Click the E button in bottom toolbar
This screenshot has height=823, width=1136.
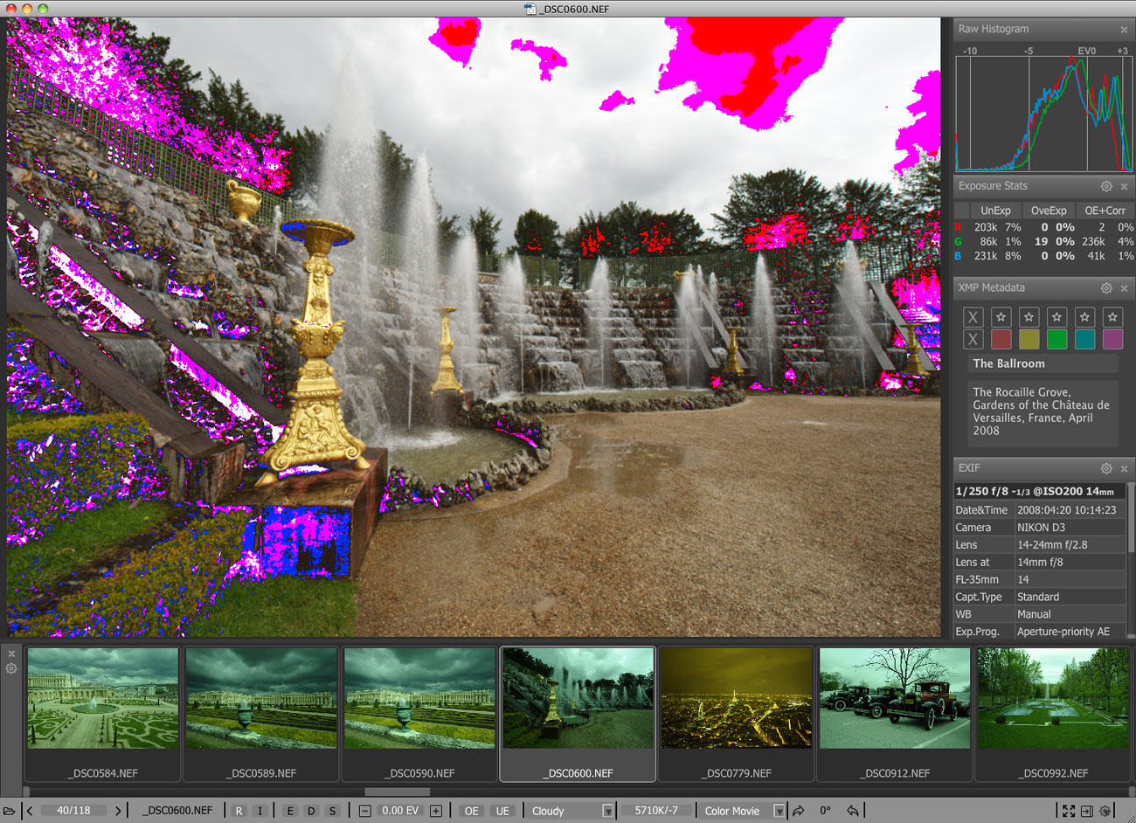[x=290, y=811]
